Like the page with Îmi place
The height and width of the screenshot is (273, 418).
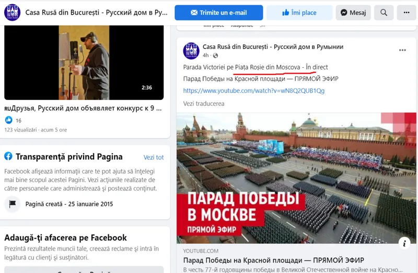click(299, 13)
